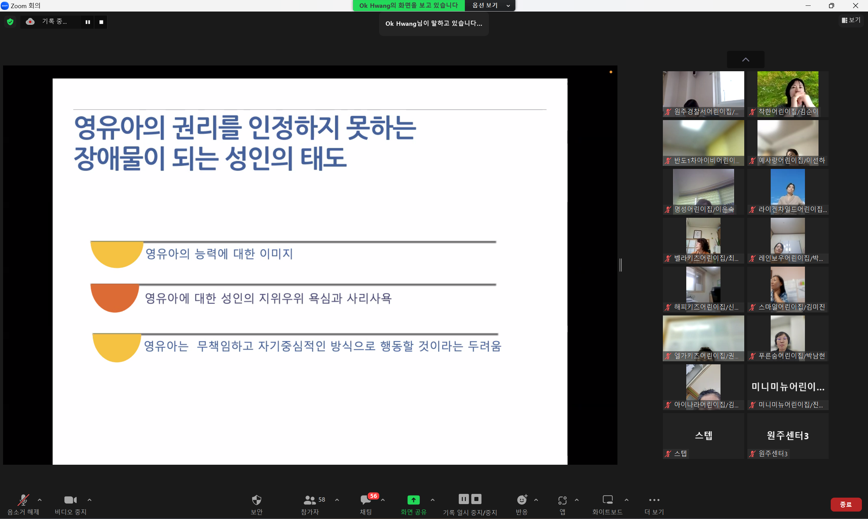Open the 참가자 participants panel
The height and width of the screenshot is (519, 868).
[311, 504]
